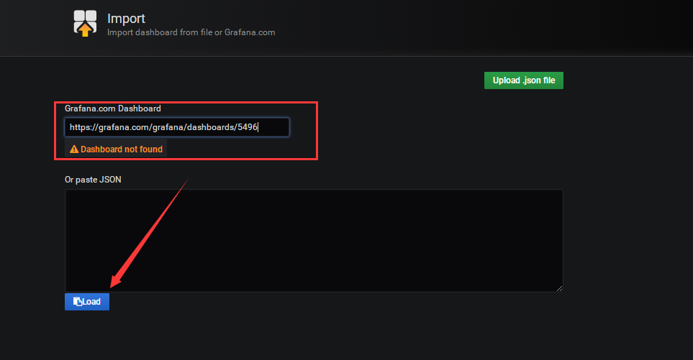This screenshot has height=360, width=693.
Task: Click the 'Or paste JSON' label
Action: (93, 180)
